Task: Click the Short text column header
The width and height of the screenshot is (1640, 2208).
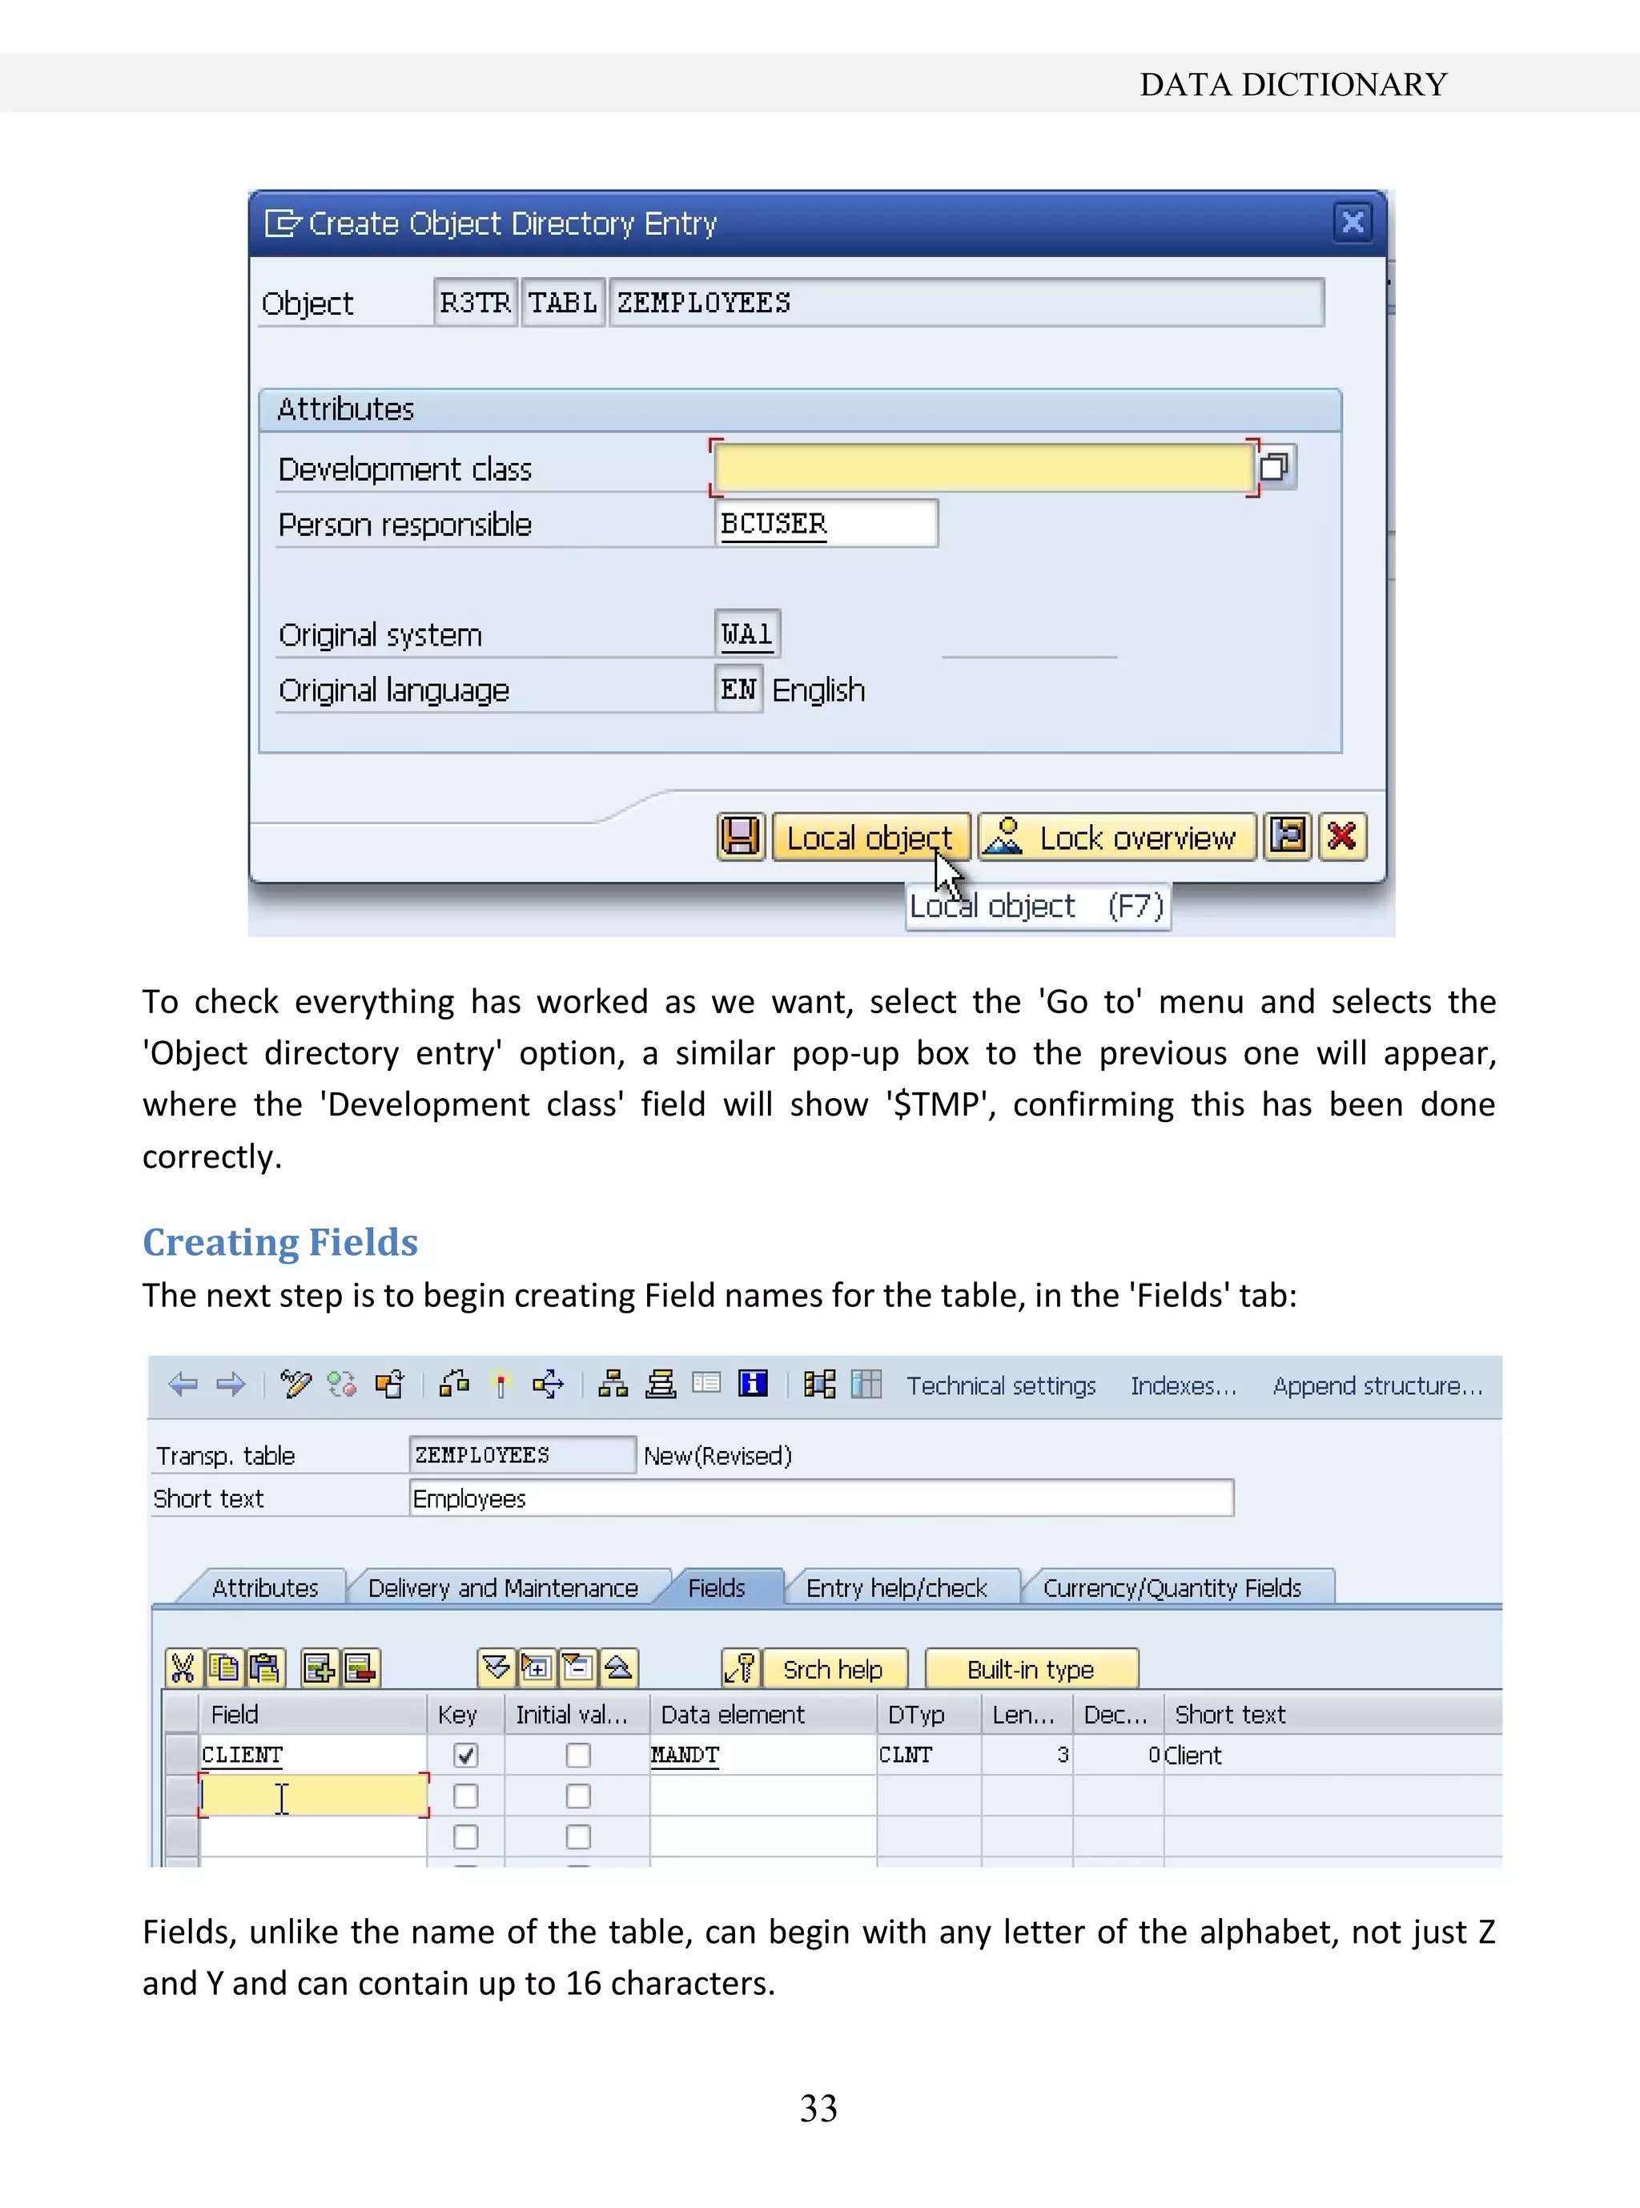Action: tap(1332, 1715)
